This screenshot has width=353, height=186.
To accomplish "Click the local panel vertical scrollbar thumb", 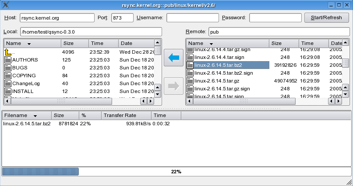I will (x=158, y=51).
